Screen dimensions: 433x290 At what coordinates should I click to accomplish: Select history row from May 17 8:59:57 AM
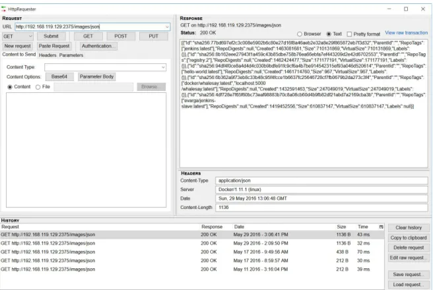(x=192, y=260)
